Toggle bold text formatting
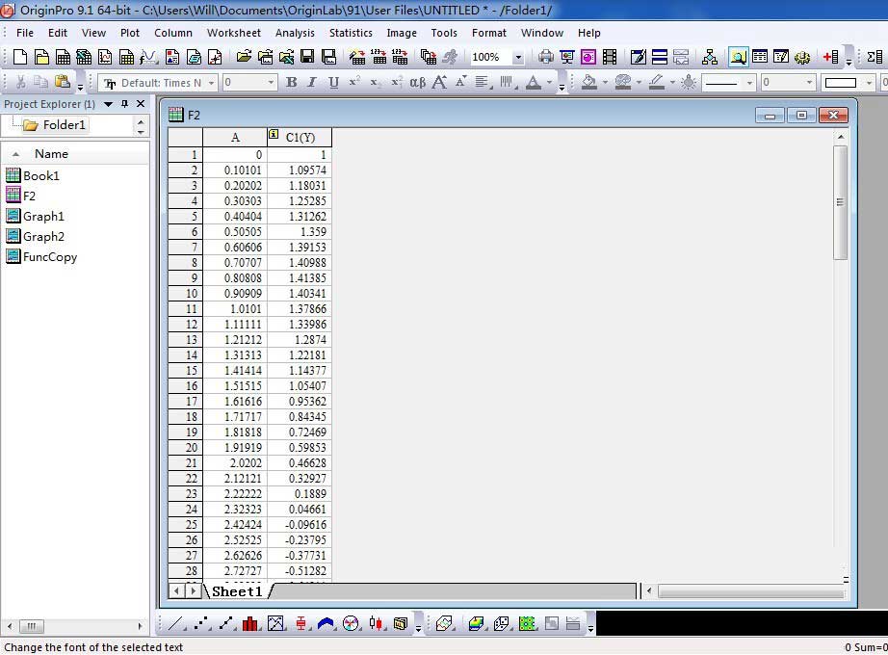The width and height of the screenshot is (888, 655). (292, 83)
